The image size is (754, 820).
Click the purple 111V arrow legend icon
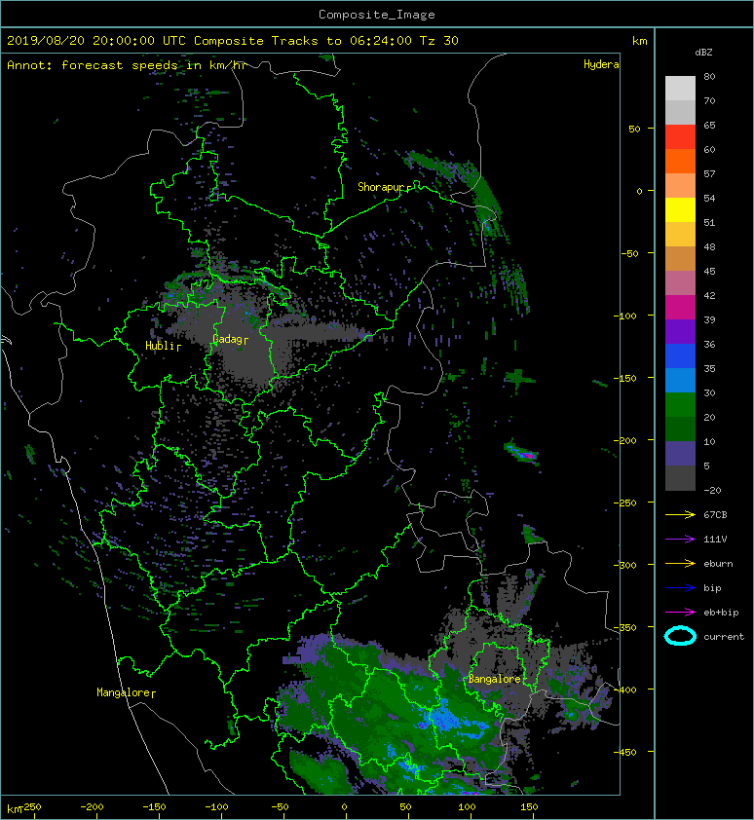tap(680, 540)
